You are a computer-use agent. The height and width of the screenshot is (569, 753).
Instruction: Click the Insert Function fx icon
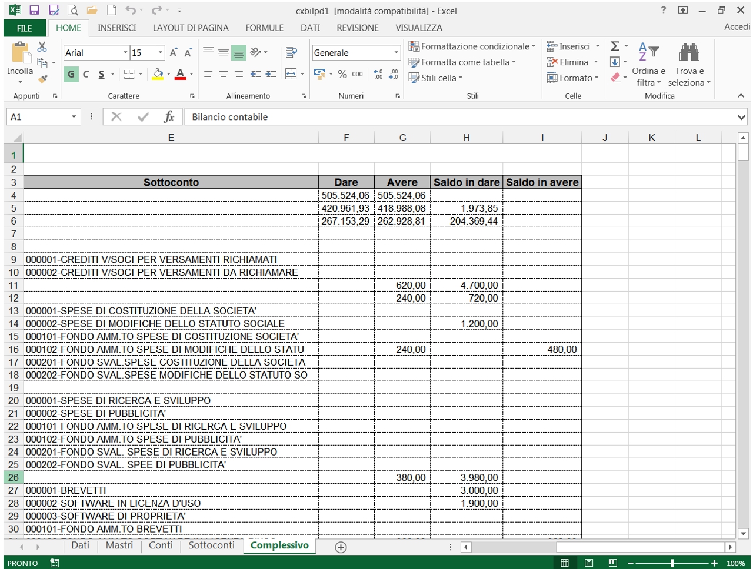(x=169, y=117)
